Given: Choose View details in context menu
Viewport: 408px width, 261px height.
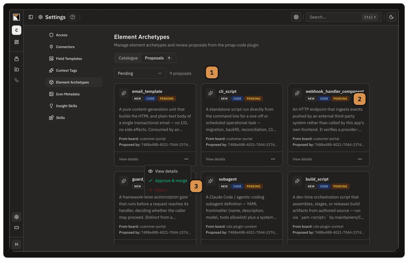Looking at the screenshot, I should (168, 171).
